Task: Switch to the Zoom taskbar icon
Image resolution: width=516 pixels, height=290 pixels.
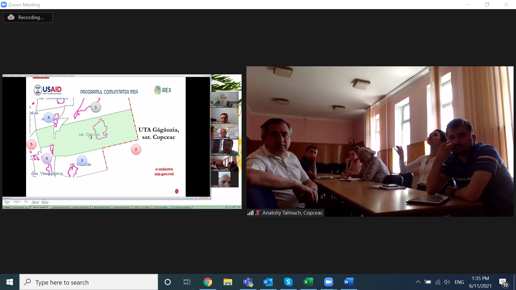Action: tap(328, 282)
